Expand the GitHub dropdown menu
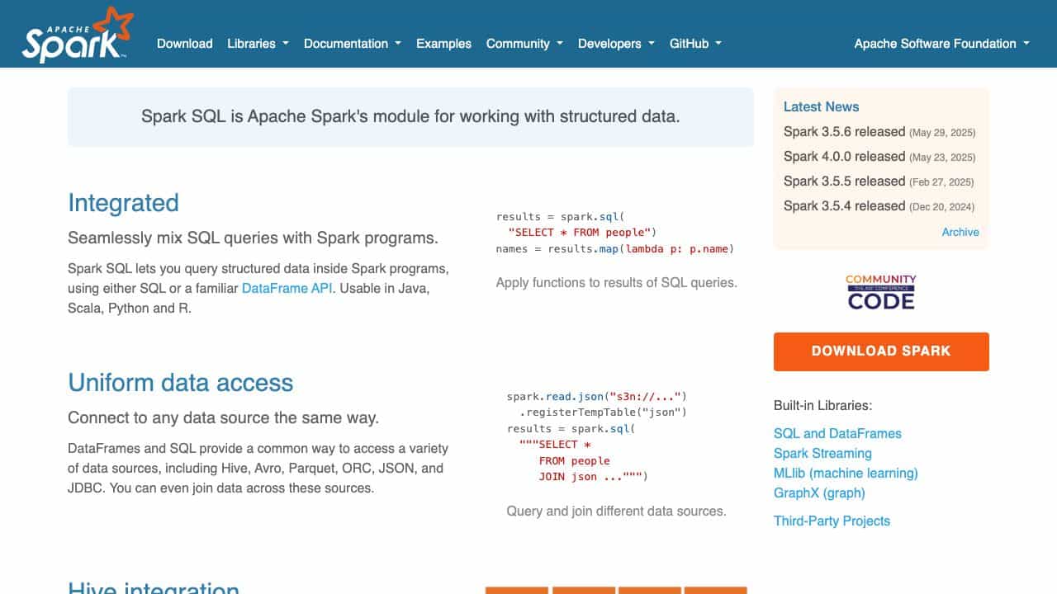1057x594 pixels. (695, 44)
